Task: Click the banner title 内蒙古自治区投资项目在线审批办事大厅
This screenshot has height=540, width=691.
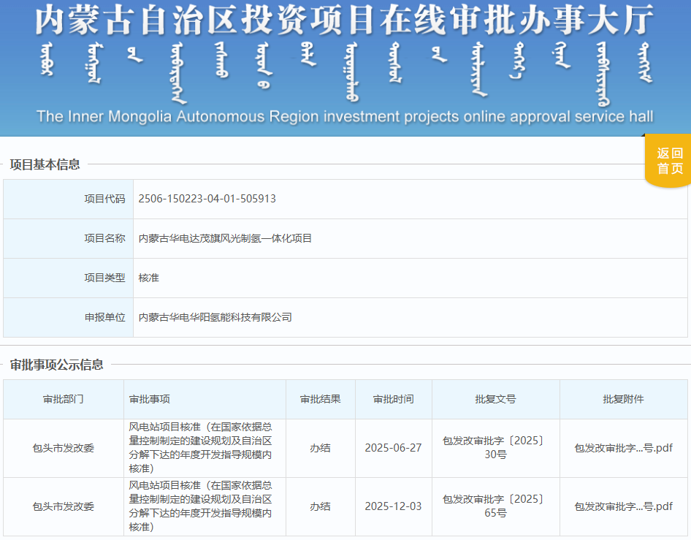Action: [x=345, y=22]
